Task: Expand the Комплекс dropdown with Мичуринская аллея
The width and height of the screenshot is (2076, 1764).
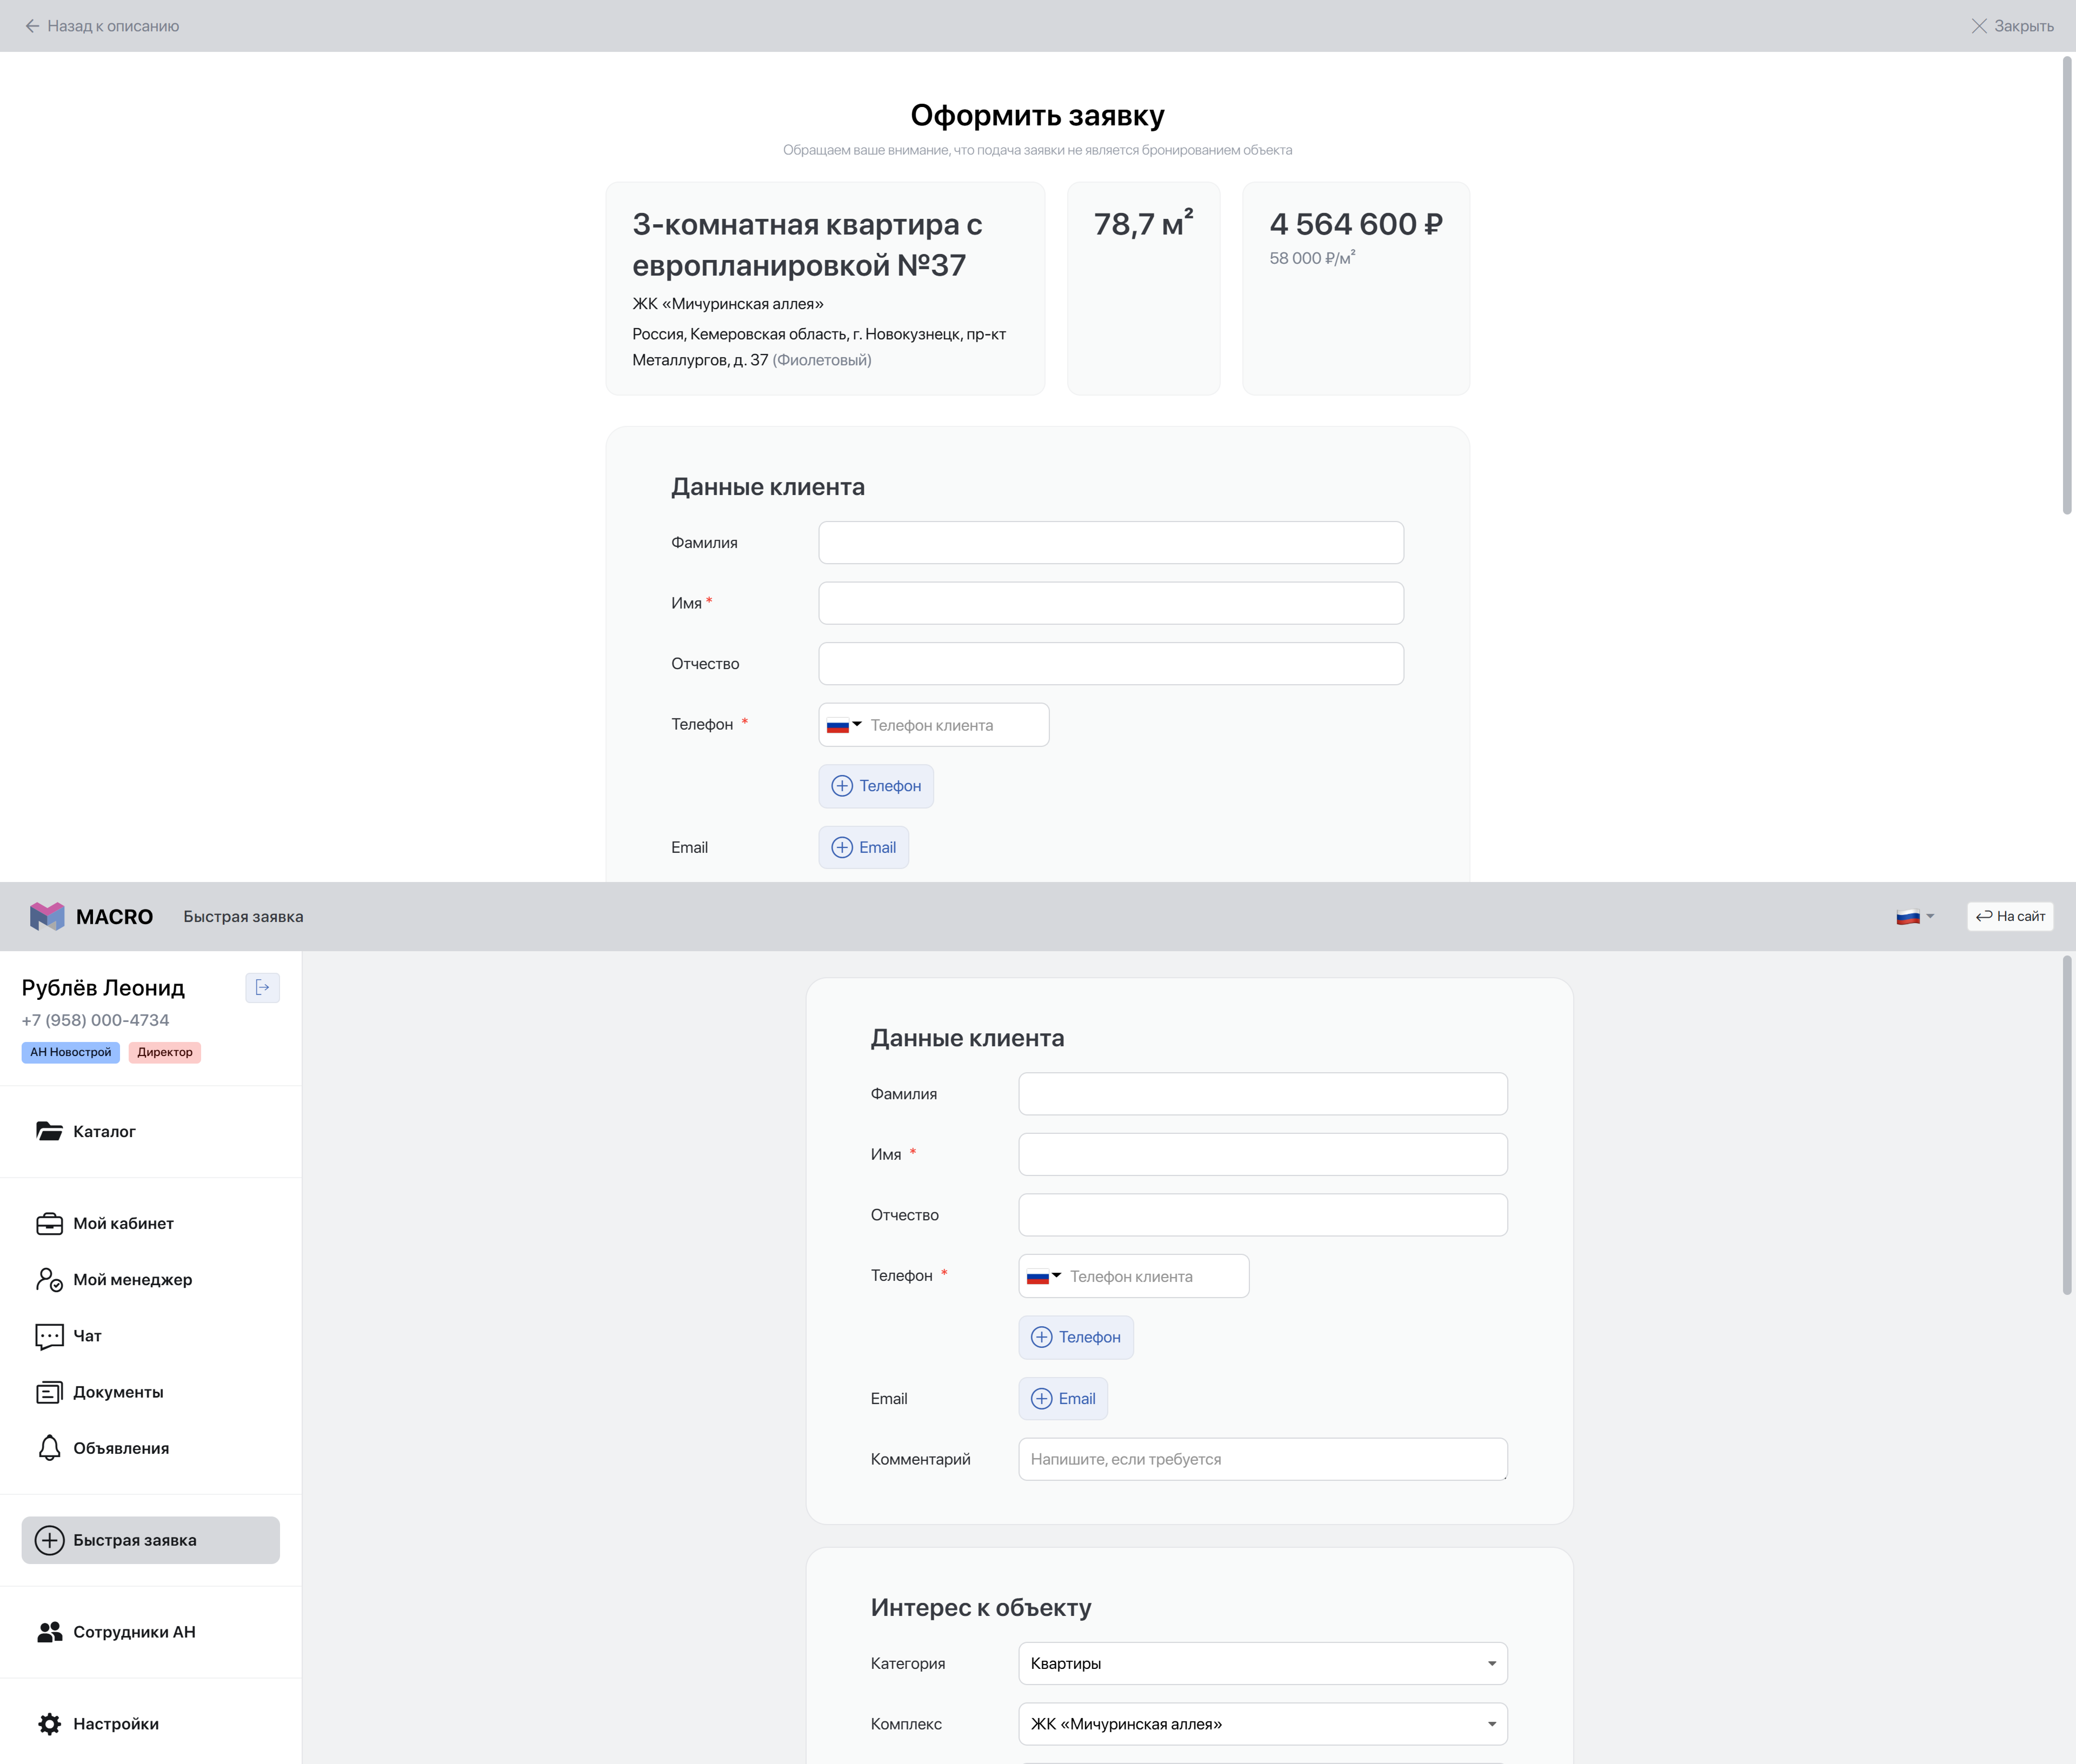Action: click(x=1263, y=1724)
